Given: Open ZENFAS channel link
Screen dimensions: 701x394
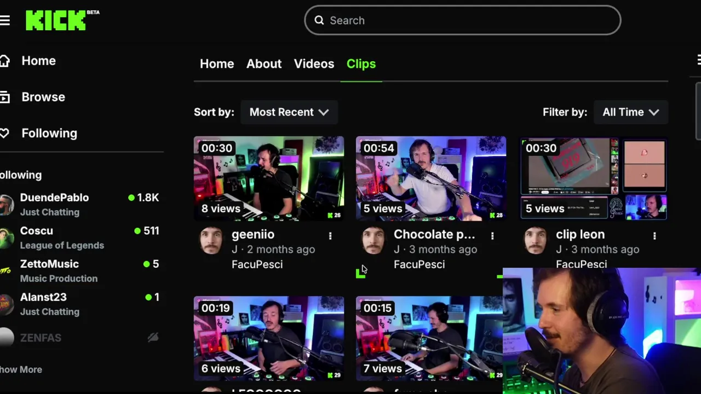Looking at the screenshot, I should 41,338.
